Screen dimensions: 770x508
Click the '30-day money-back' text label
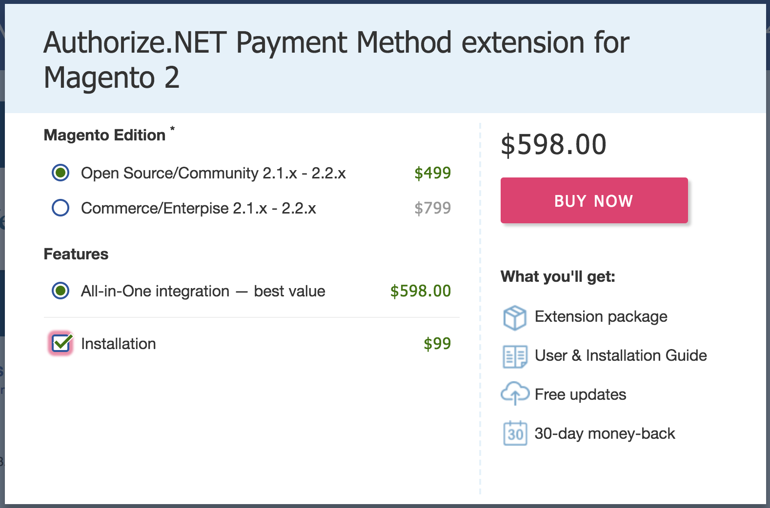pyautogui.click(x=605, y=433)
